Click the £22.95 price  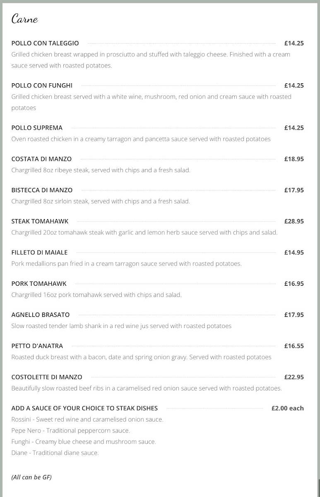pyautogui.click(x=294, y=377)
